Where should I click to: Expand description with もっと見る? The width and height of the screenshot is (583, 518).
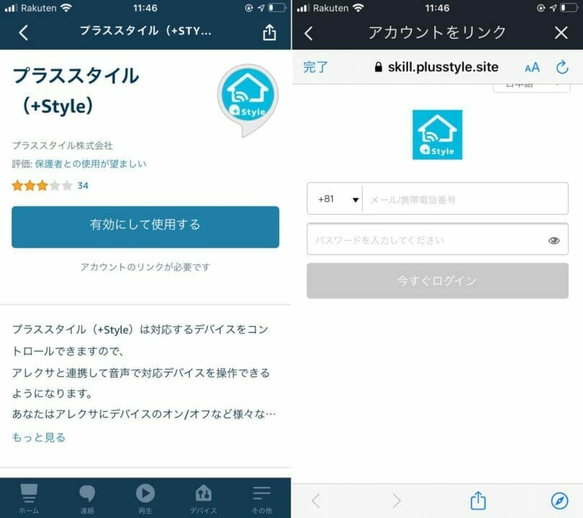(39, 437)
